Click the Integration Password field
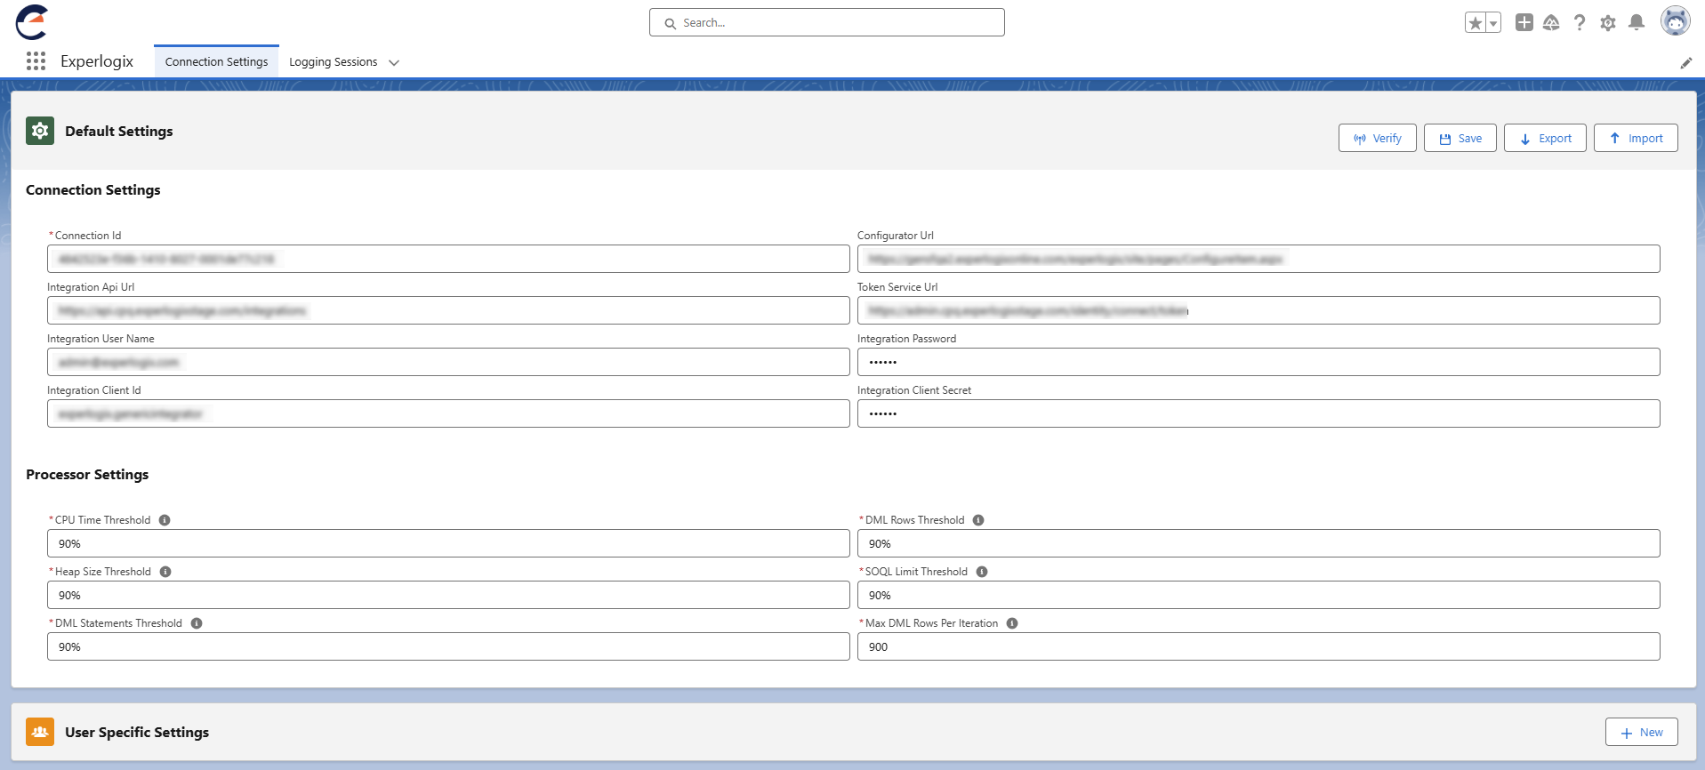 (x=1259, y=362)
